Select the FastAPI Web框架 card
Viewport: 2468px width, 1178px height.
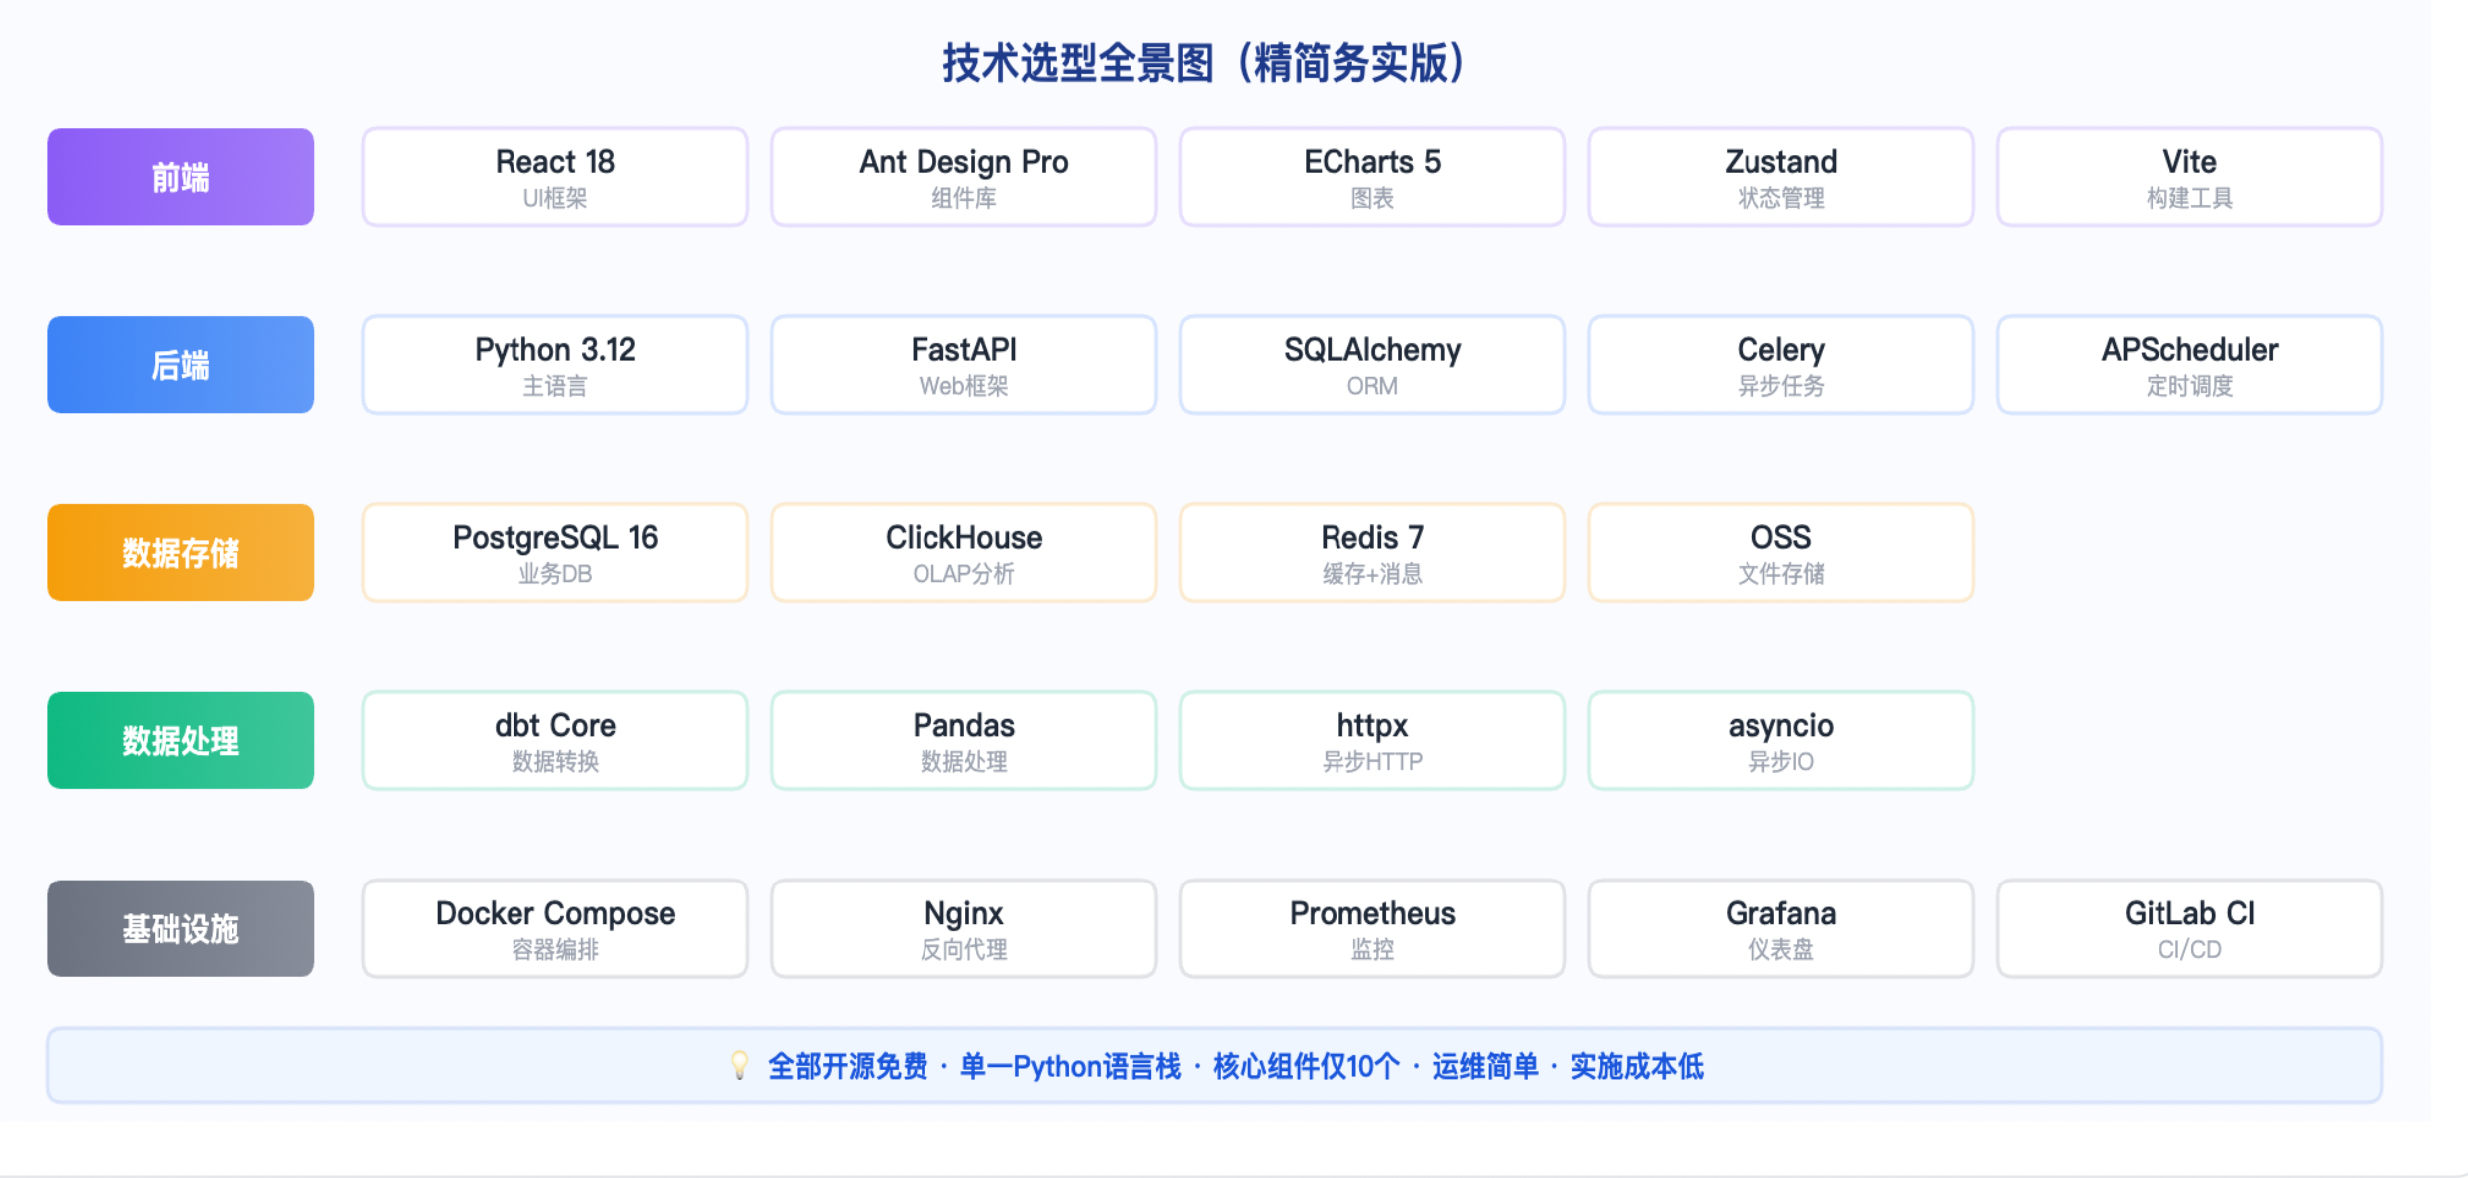click(x=963, y=365)
